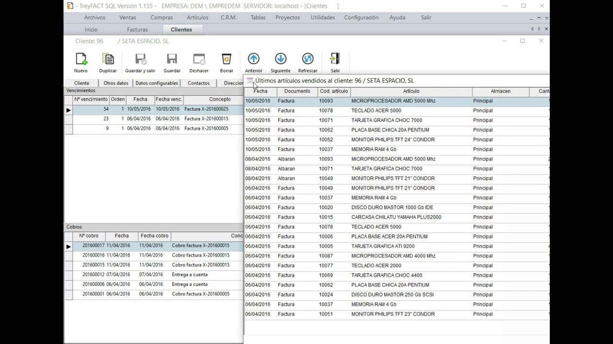Sort by Artículo column header
The height and width of the screenshot is (344, 613).
point(411,91)
